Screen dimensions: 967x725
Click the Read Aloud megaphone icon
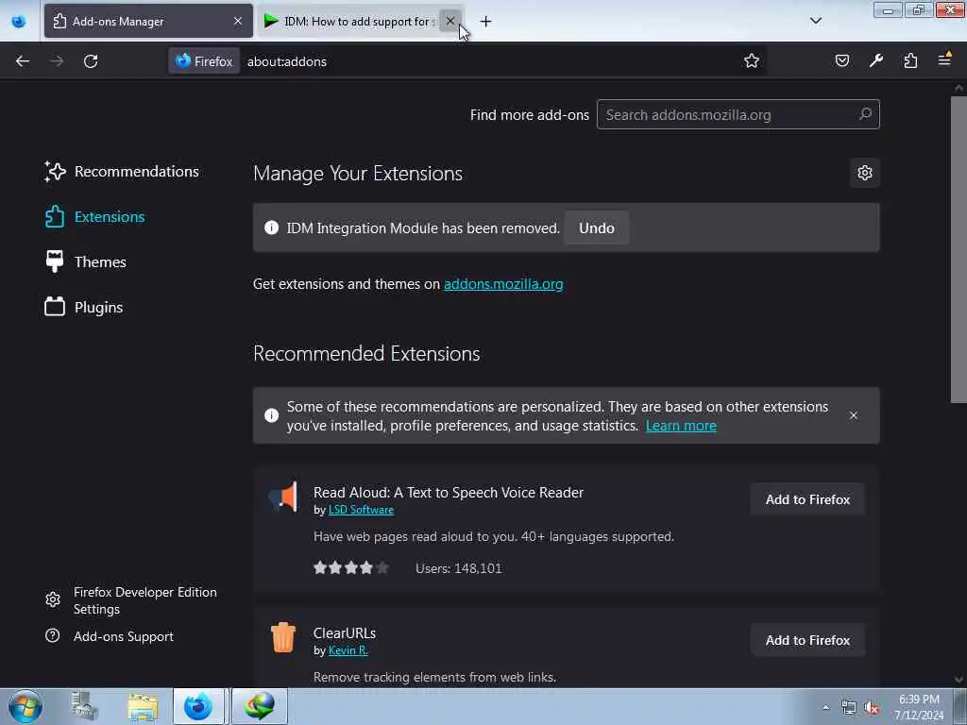pos(283,497)
